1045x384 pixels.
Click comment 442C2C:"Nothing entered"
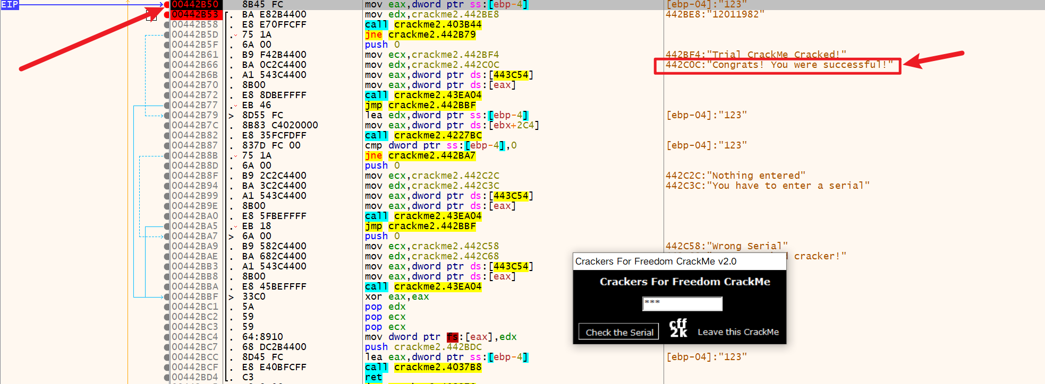736,176
